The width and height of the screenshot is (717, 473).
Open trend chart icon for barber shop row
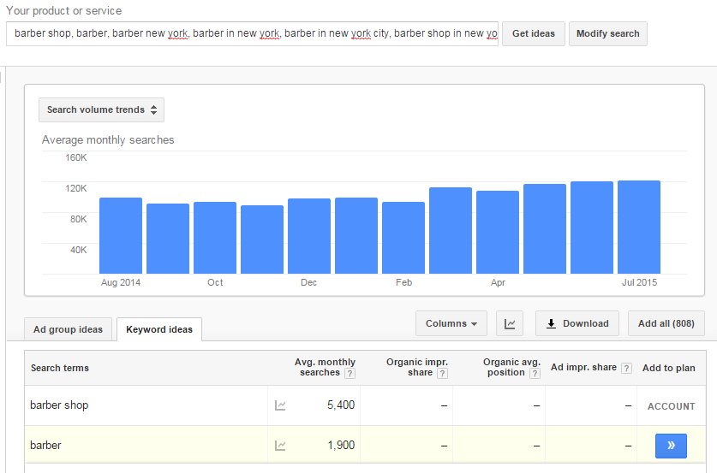[280, 405]
